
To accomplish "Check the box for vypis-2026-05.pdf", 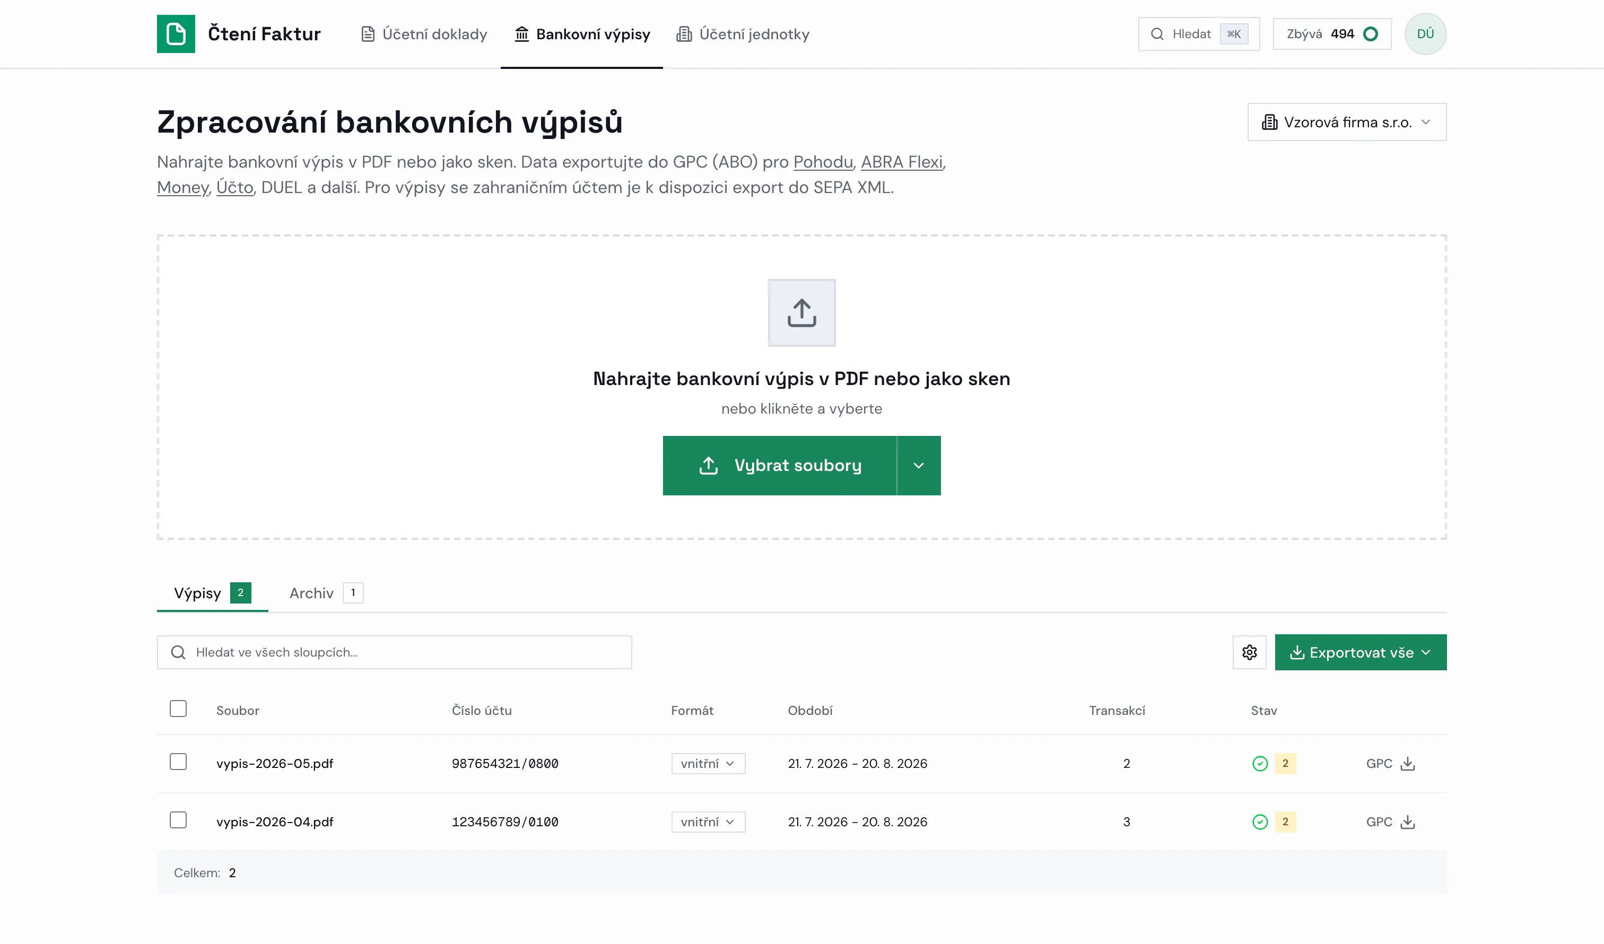I will coord(178,762).
